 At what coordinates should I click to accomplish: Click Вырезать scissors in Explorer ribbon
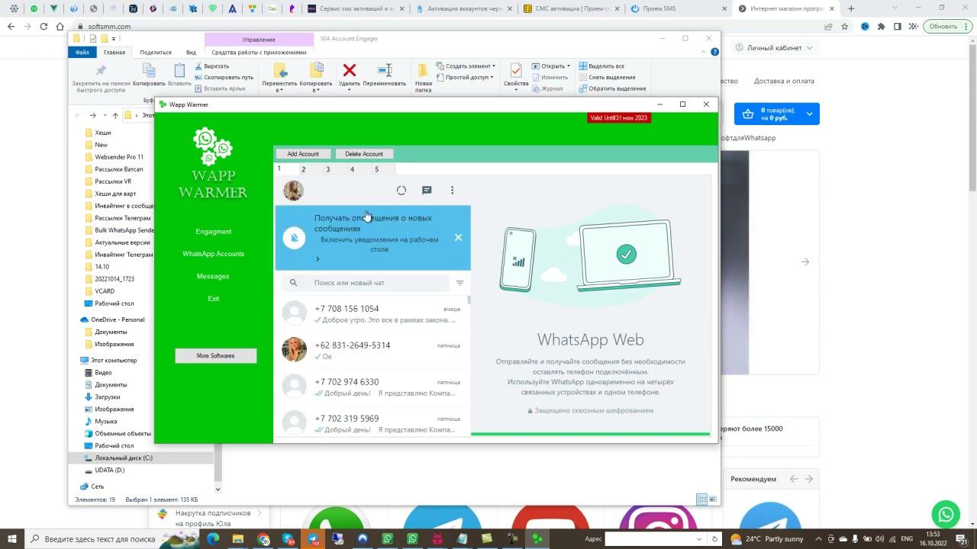(x=211, y=66)
